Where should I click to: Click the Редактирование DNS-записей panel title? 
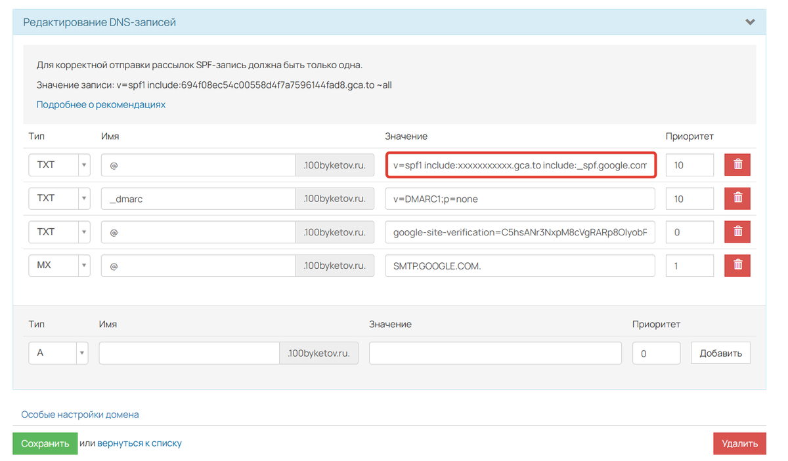tap(100, 22)
